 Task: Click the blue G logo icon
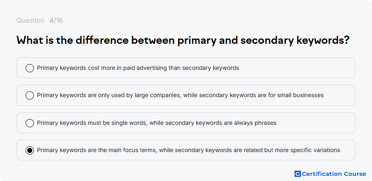(298, 174)
